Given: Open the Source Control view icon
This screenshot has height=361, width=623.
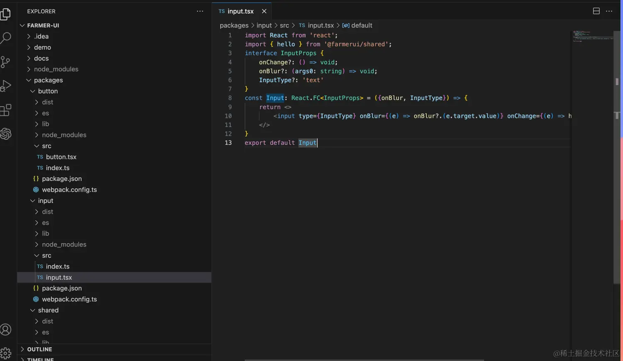Looking at the screenshot, I should pos(5,62).
